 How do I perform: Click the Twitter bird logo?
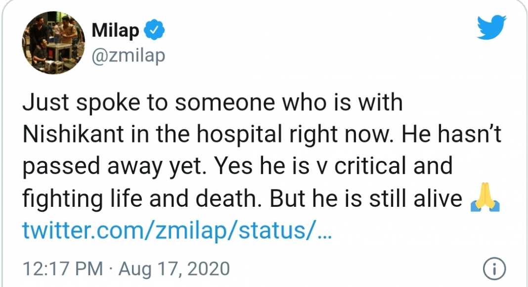click(x=491, y=28)
